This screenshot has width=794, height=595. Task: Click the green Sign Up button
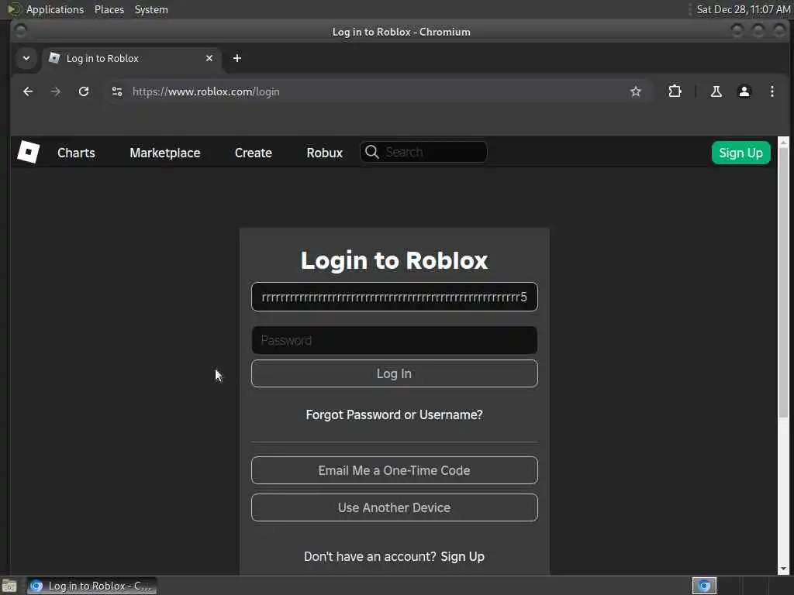740,153
